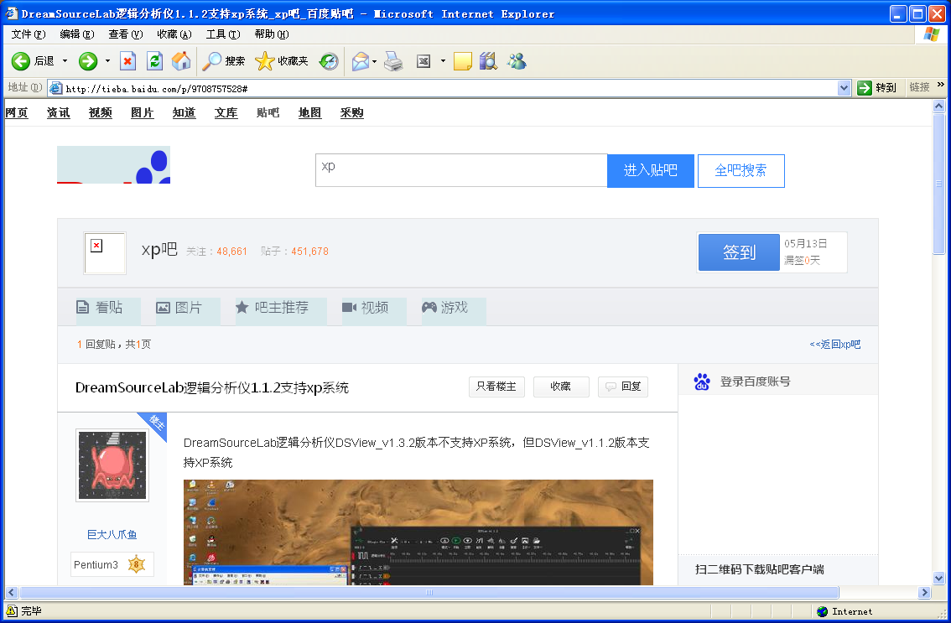Open the 网页 link
Viewport: 951px width, 623px height.
tap(17, 113)
